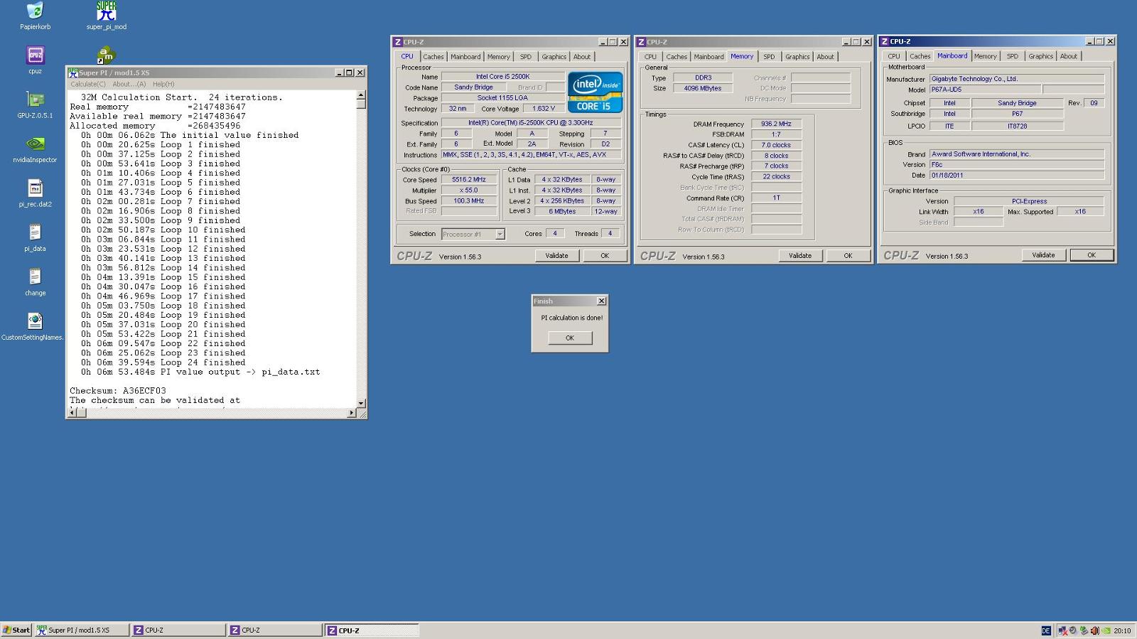
Task: Click the taskbar clock showing 20:10
Action: click(x=1122, y=630)
